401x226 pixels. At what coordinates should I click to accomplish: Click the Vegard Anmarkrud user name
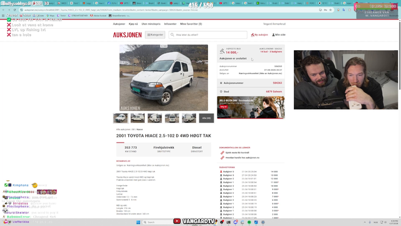[x=274, y=24]
